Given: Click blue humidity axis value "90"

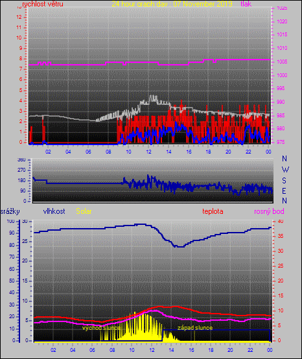Looking at the screenshot, I should click(x=12, y=233).
